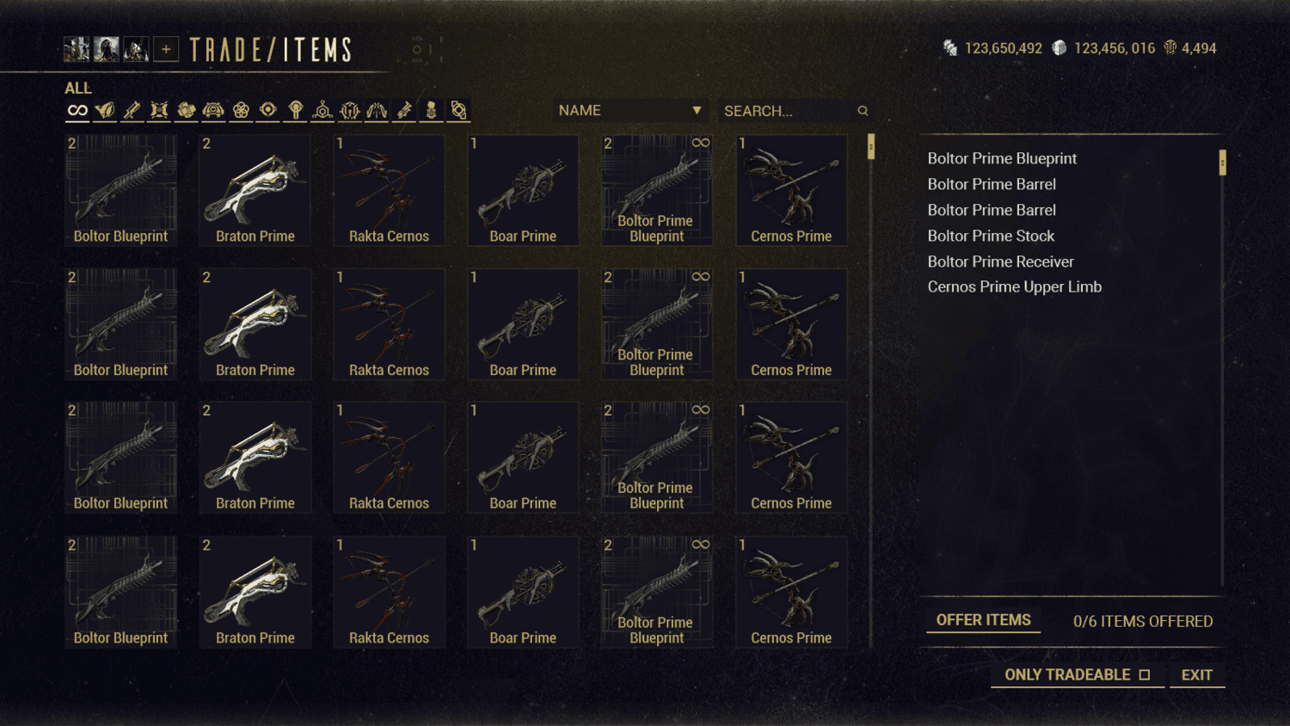1290x726 pixels.
Task: Select Boltor Prime Receiver in the list
Action: coord(1000,261)
